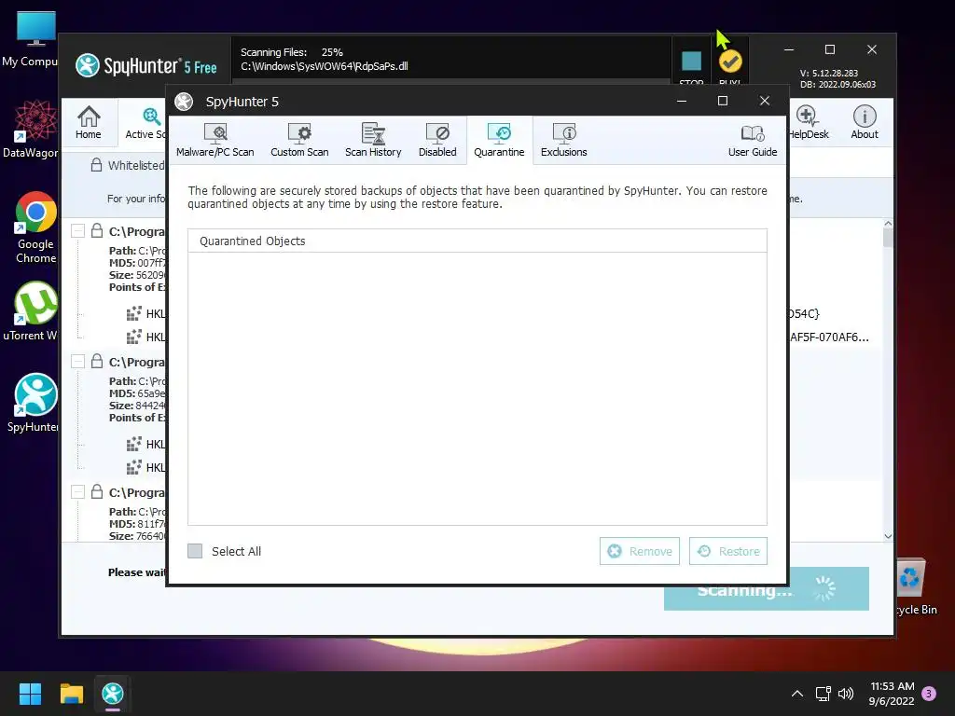
Task: Open the Malware/PC Scan tab
Action: pyautogui.click(x=215, y=140)
